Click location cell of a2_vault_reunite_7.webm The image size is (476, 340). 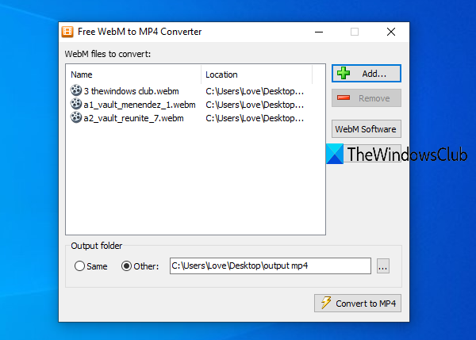255,118
